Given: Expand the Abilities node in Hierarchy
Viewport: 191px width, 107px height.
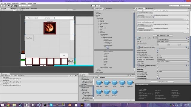Looking at the screenshot, I should [99, 20].
